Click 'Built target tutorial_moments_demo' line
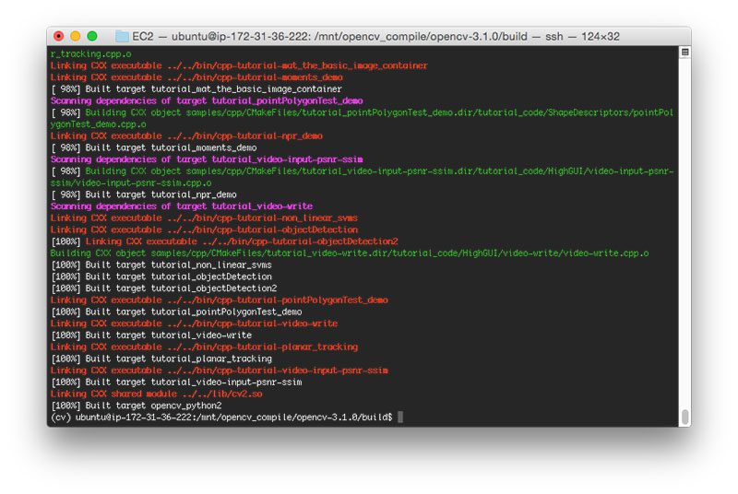 click(154, 147)
